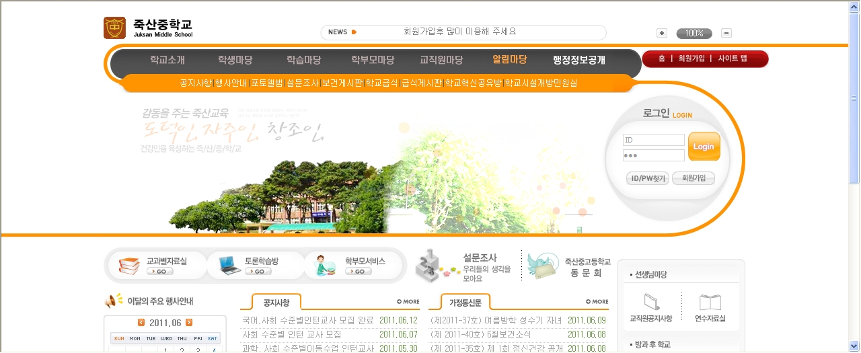Open 학부모서비스 icon shortcut
The width and height of the screenshot is (861, 353).
coord(327,266)
